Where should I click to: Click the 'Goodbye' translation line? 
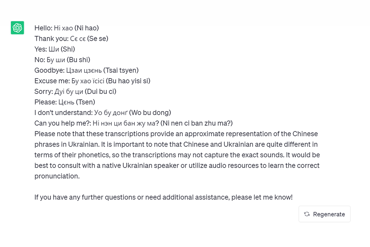pos(86,70)
